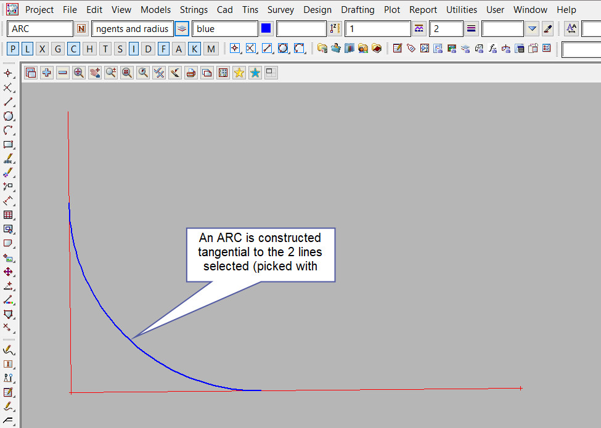Click the eyedropper icon on top toolbar
Screen dimensions: 601x428
pos(547,29)
